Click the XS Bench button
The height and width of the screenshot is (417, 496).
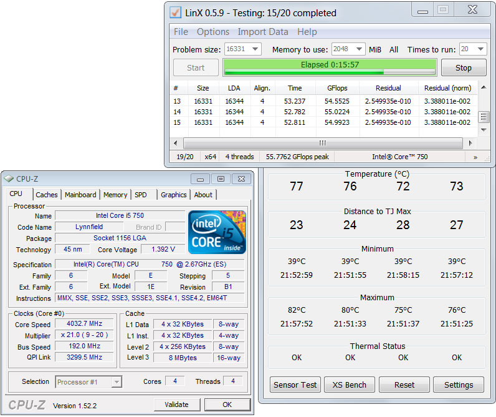[349, 385]
